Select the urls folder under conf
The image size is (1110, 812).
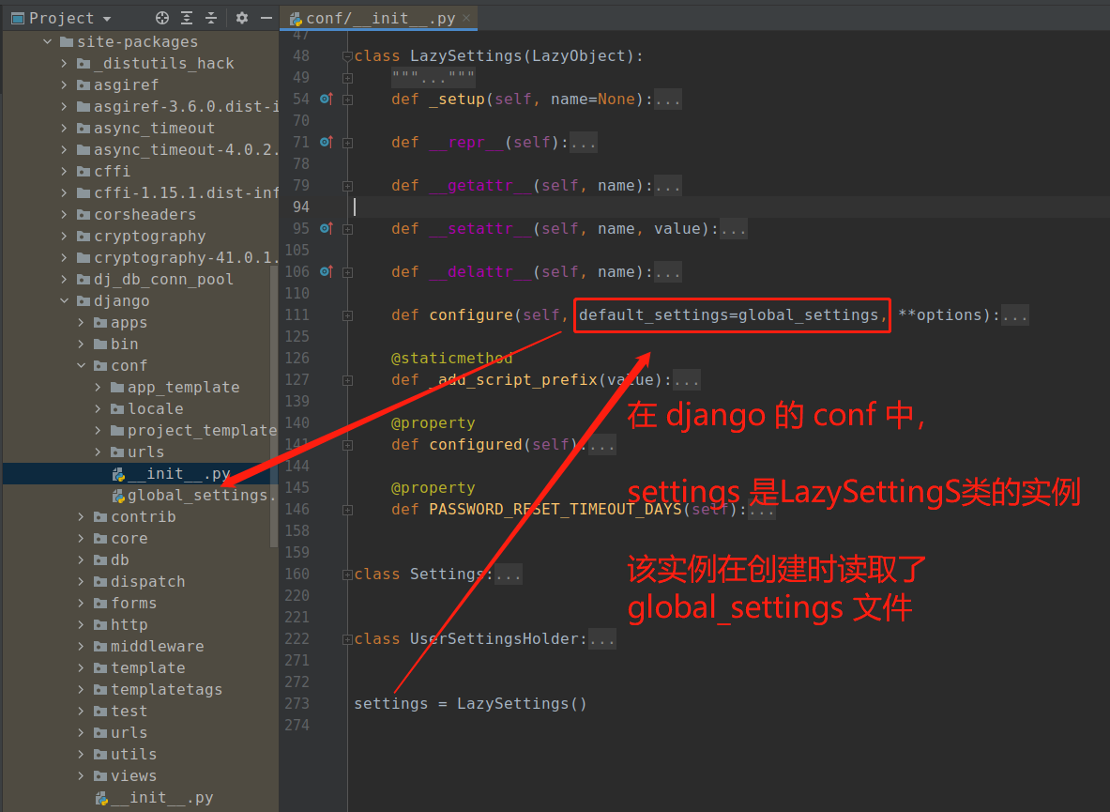(137, 452)
